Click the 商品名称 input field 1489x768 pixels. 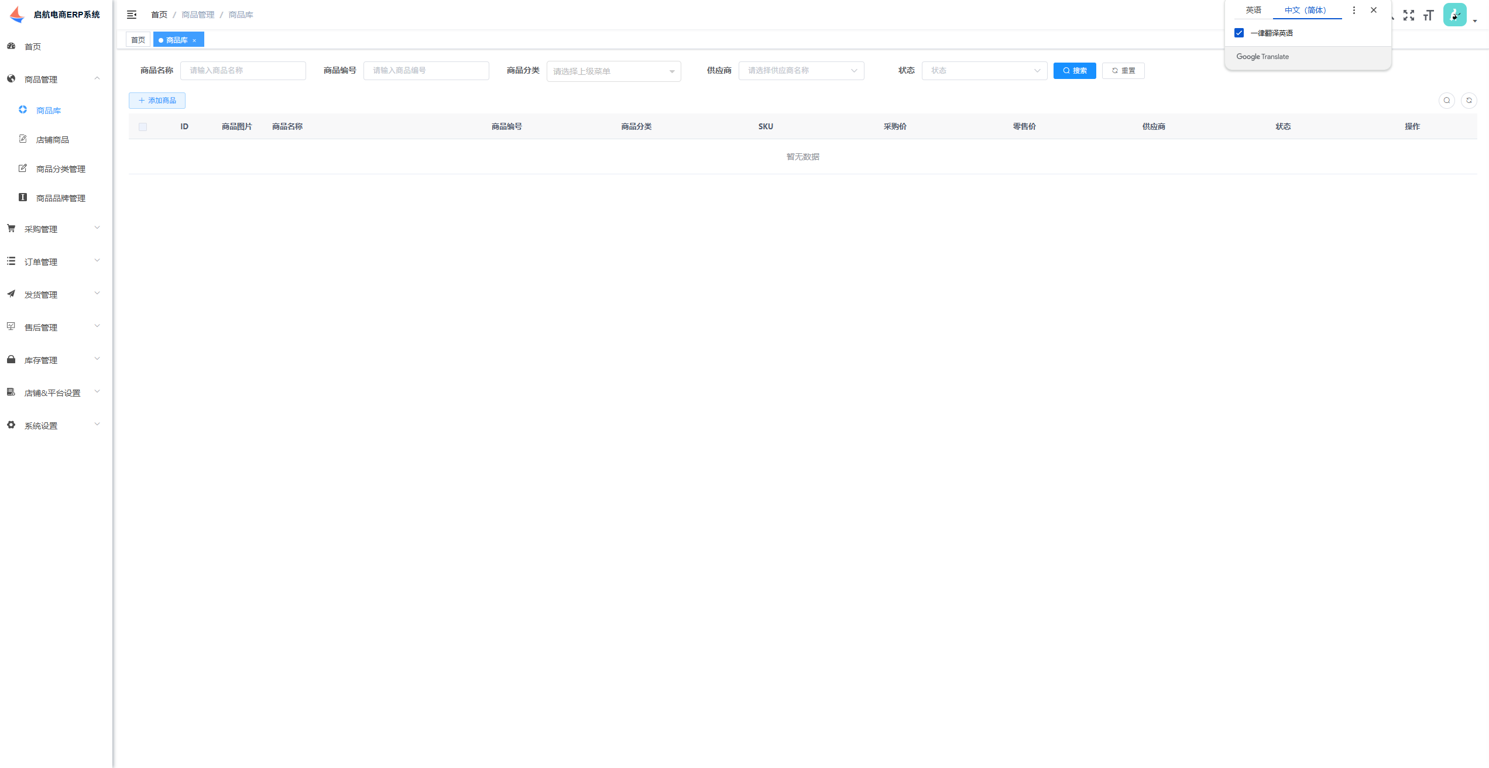click(243, 71)
